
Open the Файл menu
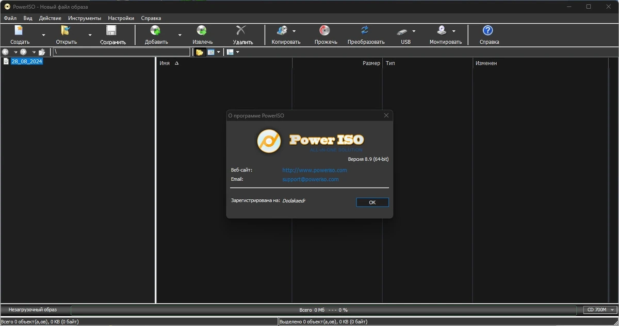[x=10, y=18]
